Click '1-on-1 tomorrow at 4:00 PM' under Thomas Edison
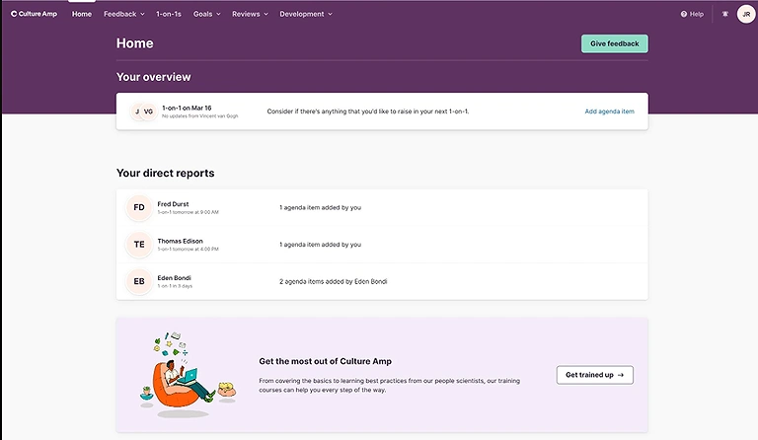 tap(189, 250)
